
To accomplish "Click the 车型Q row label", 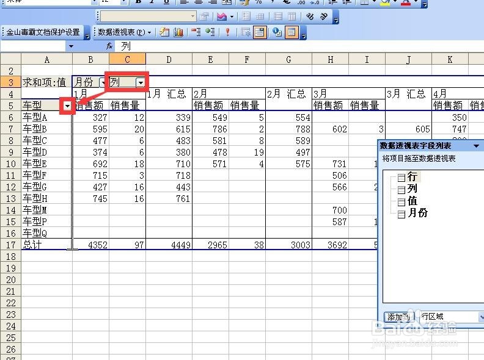I will point(46,233).
